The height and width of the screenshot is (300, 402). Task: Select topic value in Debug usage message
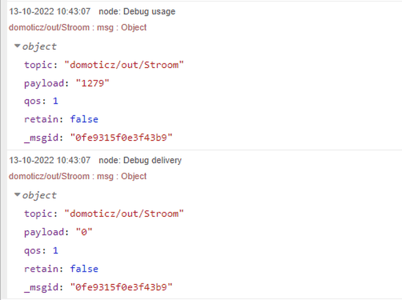coord(126,65)
